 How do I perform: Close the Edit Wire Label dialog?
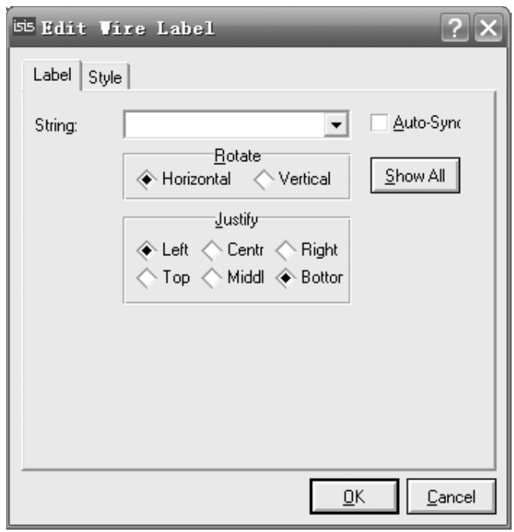tap(487, 29)
